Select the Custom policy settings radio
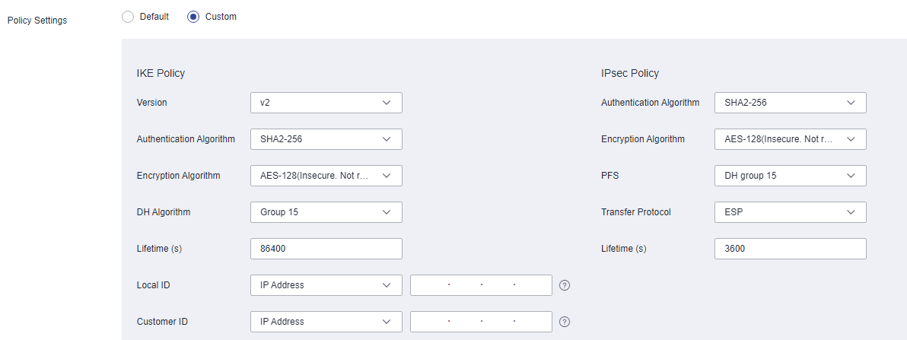Viewport: 907px width, 340px height. click(x=193, y=17)
